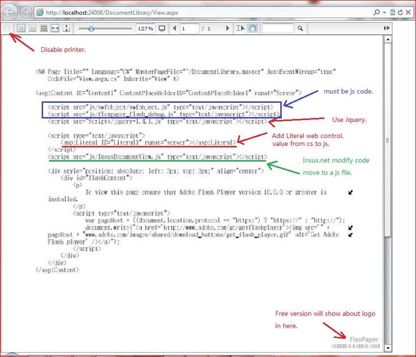Click the magnifier search icon in address bar
The width and height of the screenshot is (416, 357).
[376, 12]
